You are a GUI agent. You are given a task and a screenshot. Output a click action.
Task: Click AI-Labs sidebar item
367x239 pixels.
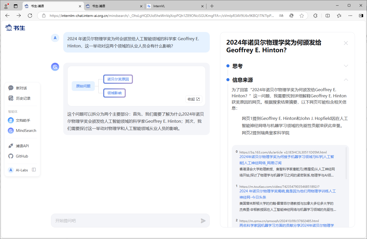click(18, 170)
